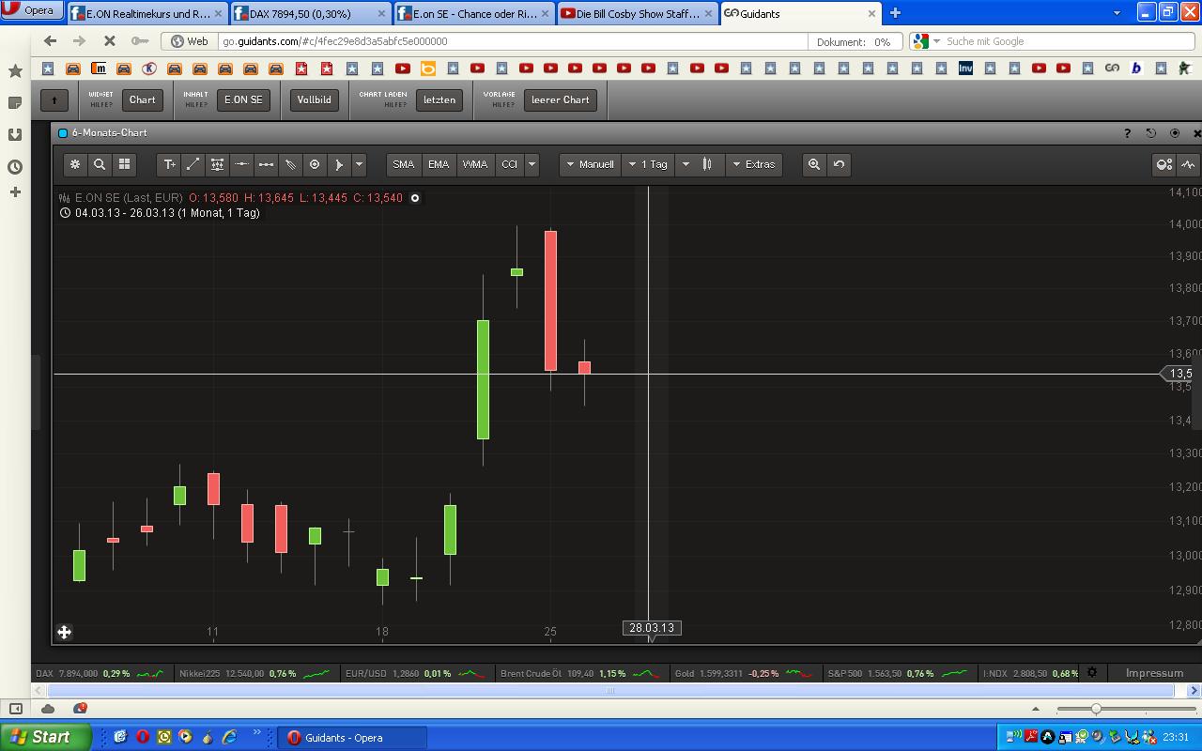The width and height of the screenshot is (1202, 751).
Task: Click the Guidants - Opera taskbar button
Action: (x=353, y=738)
